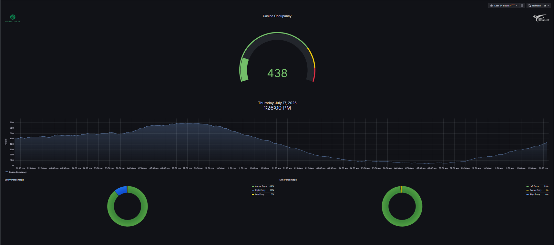The width and height of the screenshot is (554, 245).
Task: Open the 5s refresh interval dropdown
Action: [x=546, y=5]
